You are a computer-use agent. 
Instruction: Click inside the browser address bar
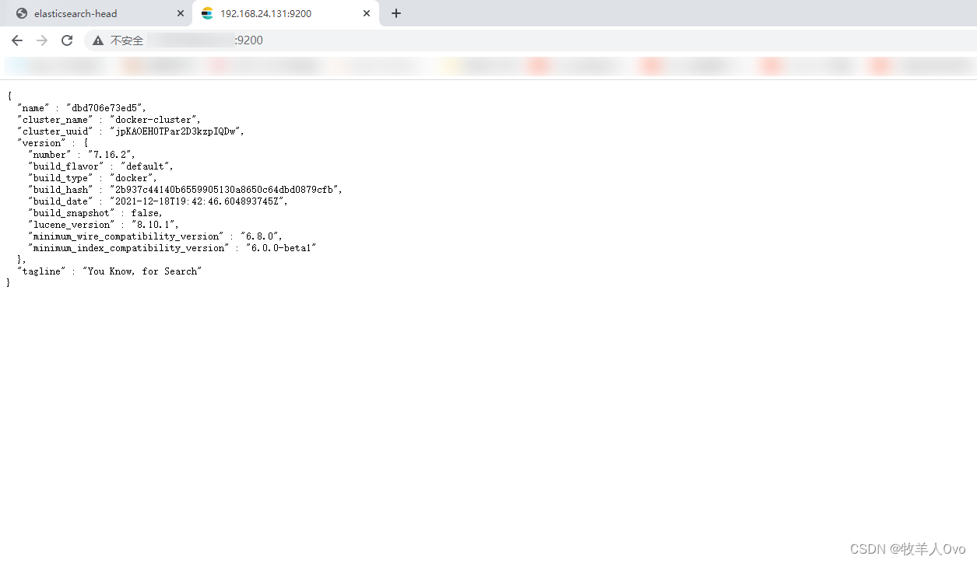coord(234,40)
